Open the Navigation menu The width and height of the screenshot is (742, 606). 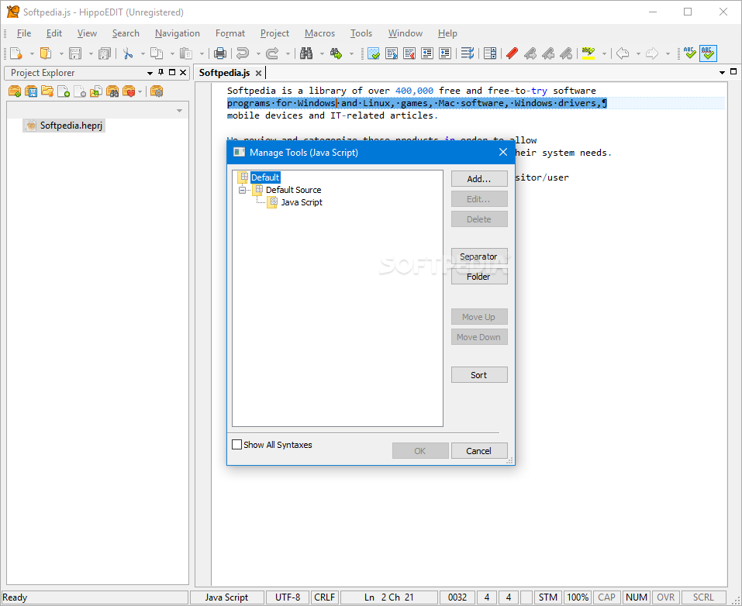click(x=178, y=33)
